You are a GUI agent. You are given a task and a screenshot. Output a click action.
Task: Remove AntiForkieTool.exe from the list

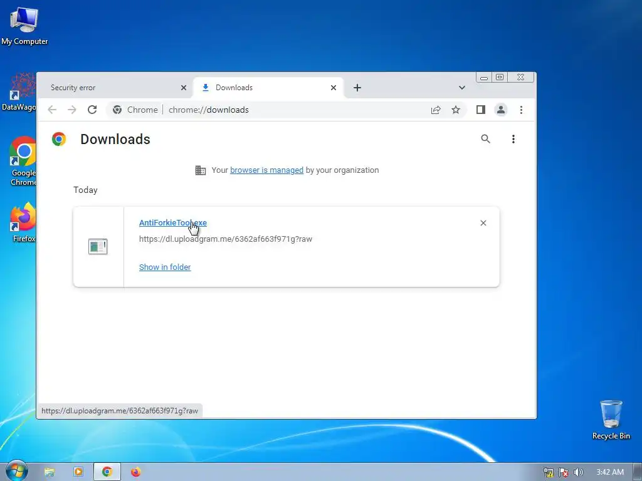tap(483, 223)
